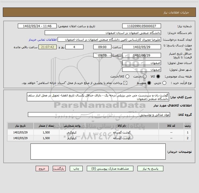Click کیلوگرم unit in row 2

coord(72,138)
